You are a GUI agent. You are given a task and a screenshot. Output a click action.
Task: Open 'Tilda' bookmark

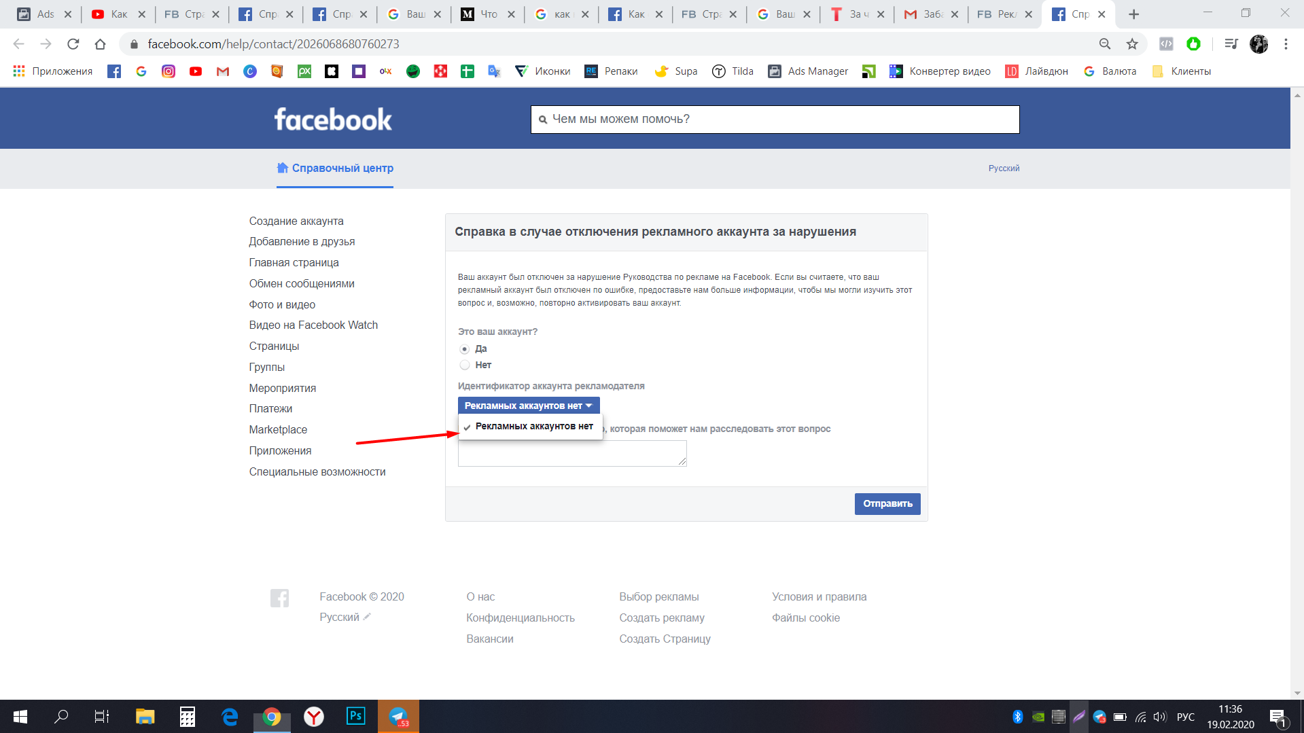733,71
